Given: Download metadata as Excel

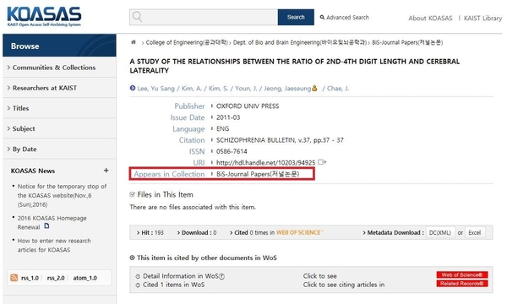Looking at the screenshot, I should [475, 232].
